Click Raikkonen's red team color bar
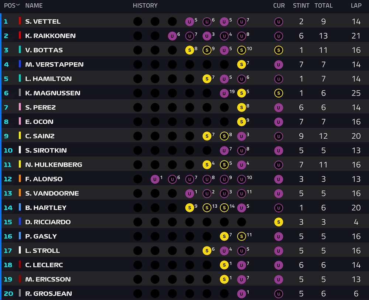Screen dimensions: 369x300 pos(20,35)
